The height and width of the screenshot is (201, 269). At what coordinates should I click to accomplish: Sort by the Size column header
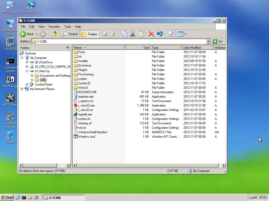pos(137,48)
